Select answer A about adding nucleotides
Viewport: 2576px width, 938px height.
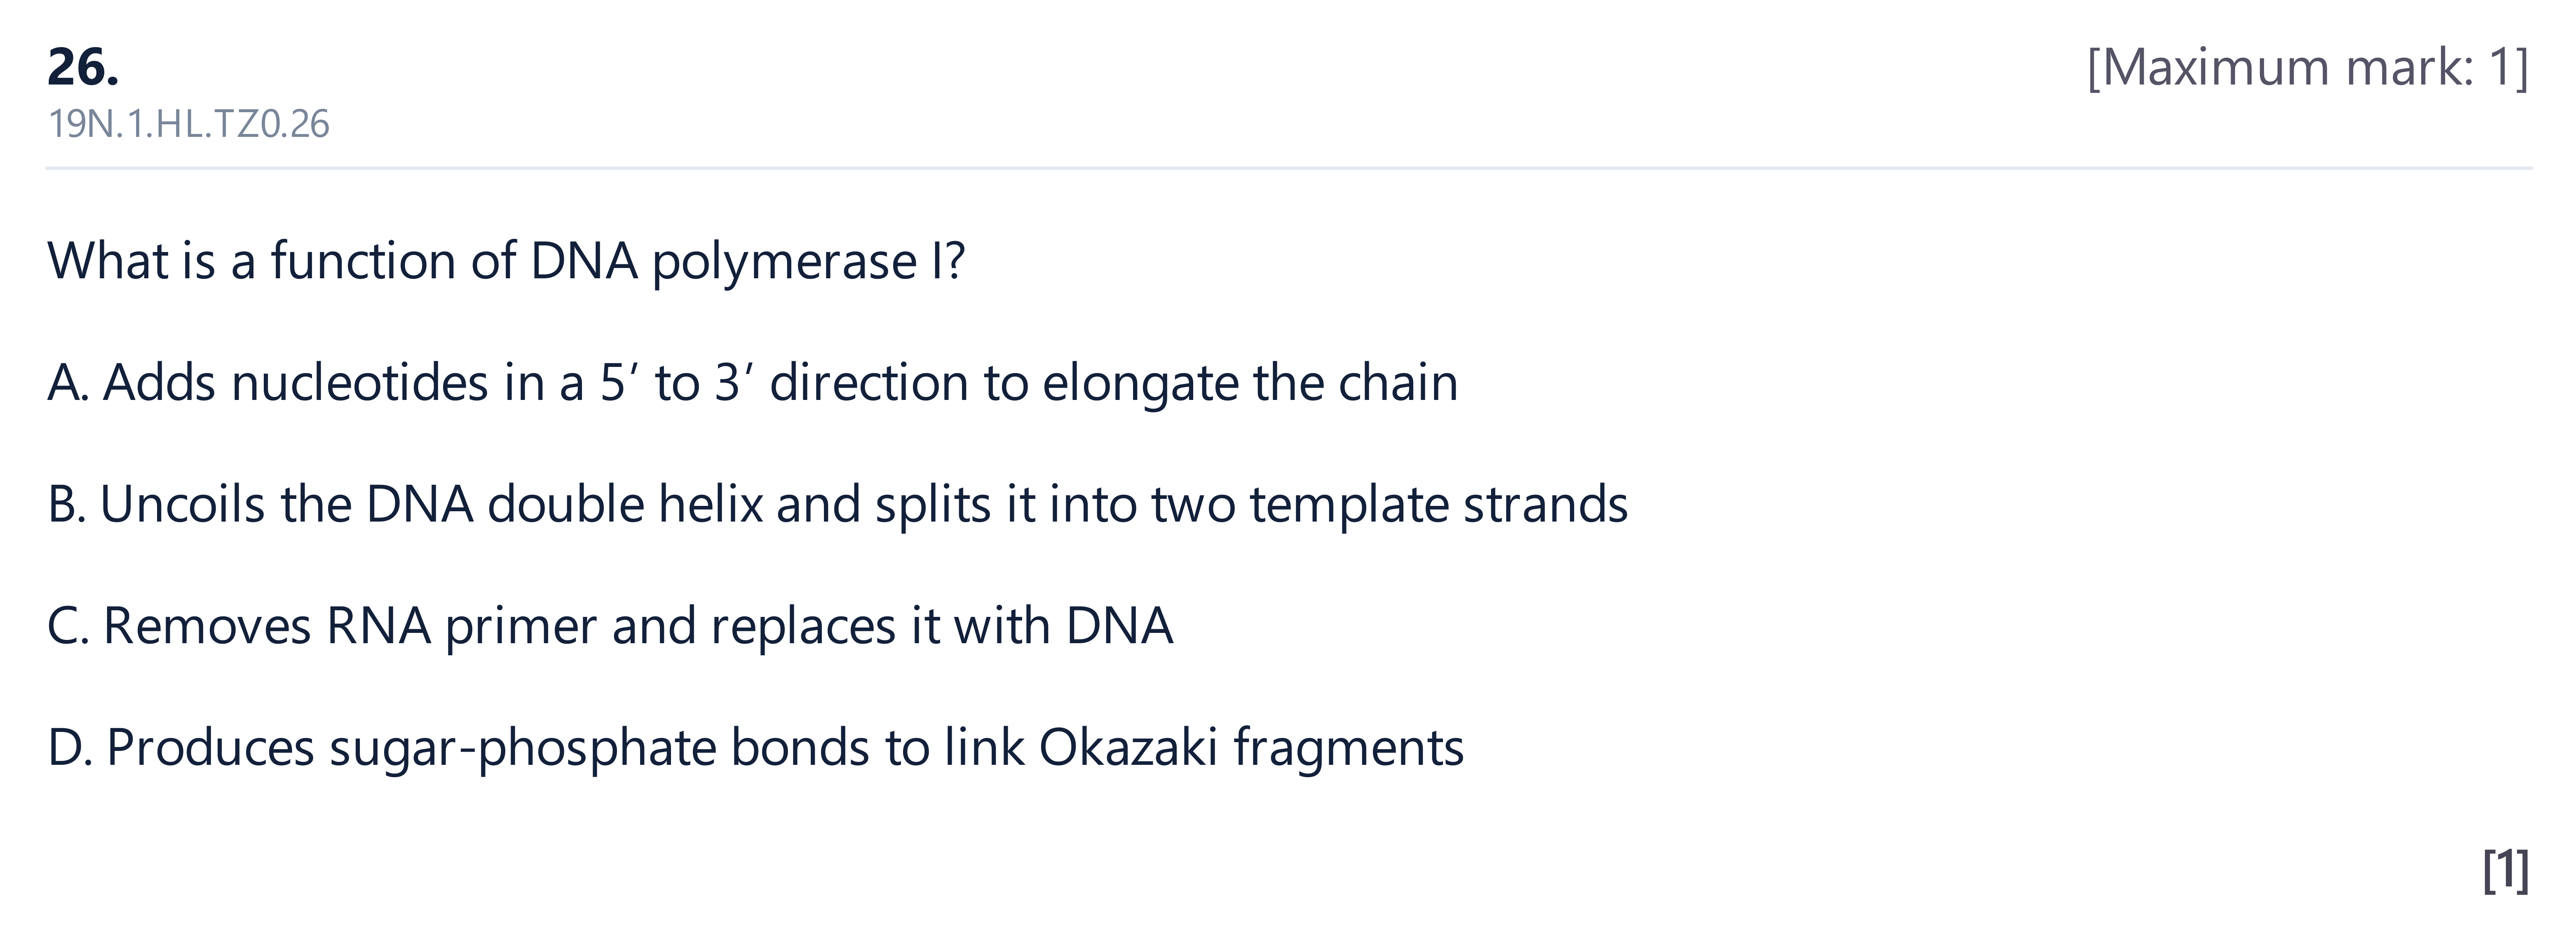752,384
